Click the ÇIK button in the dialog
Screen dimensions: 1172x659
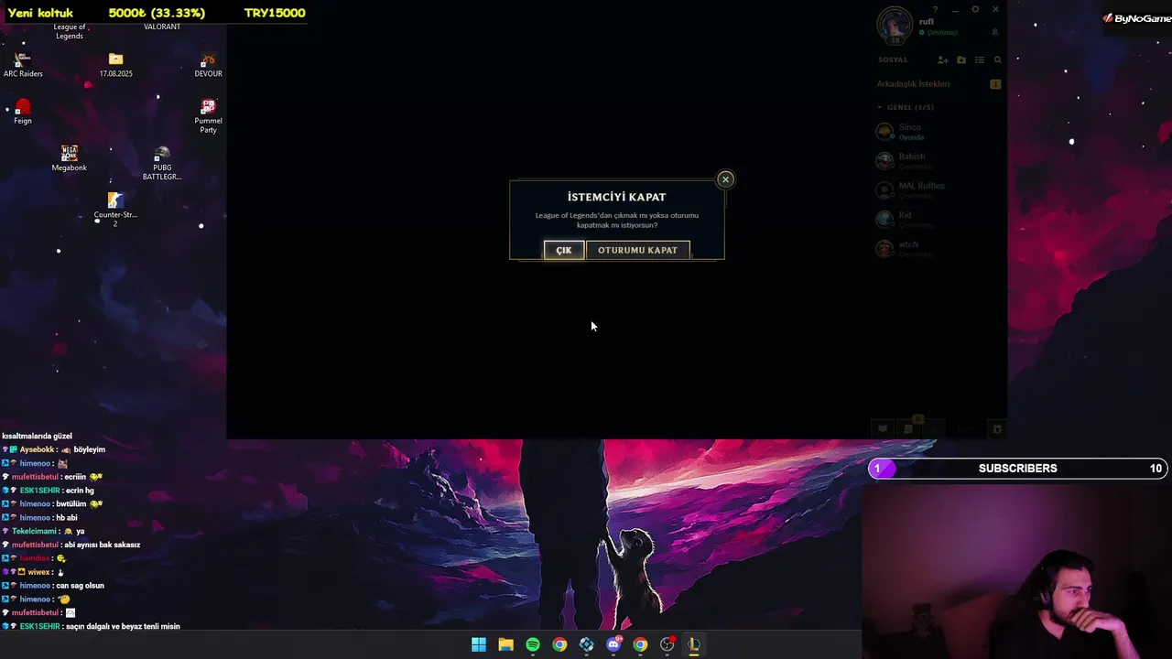click(564, 250)
